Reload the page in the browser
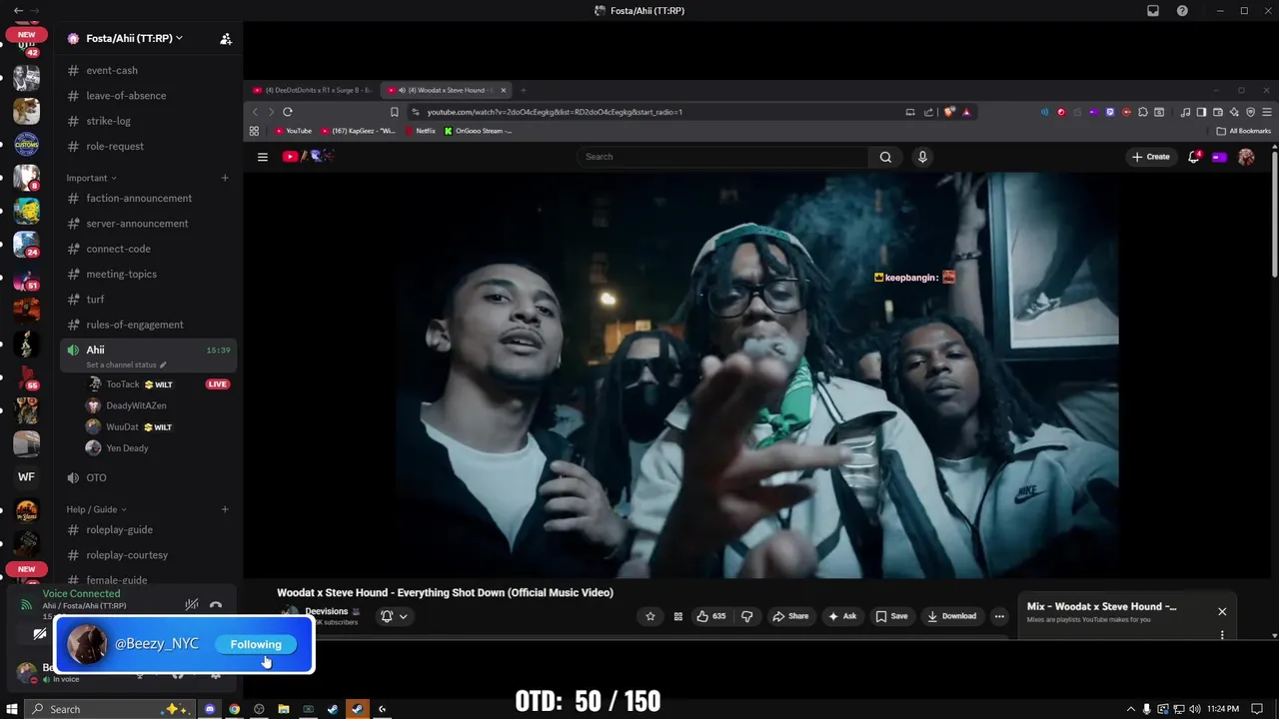This screenshot has width=1279, height=719. coord(288,112)
